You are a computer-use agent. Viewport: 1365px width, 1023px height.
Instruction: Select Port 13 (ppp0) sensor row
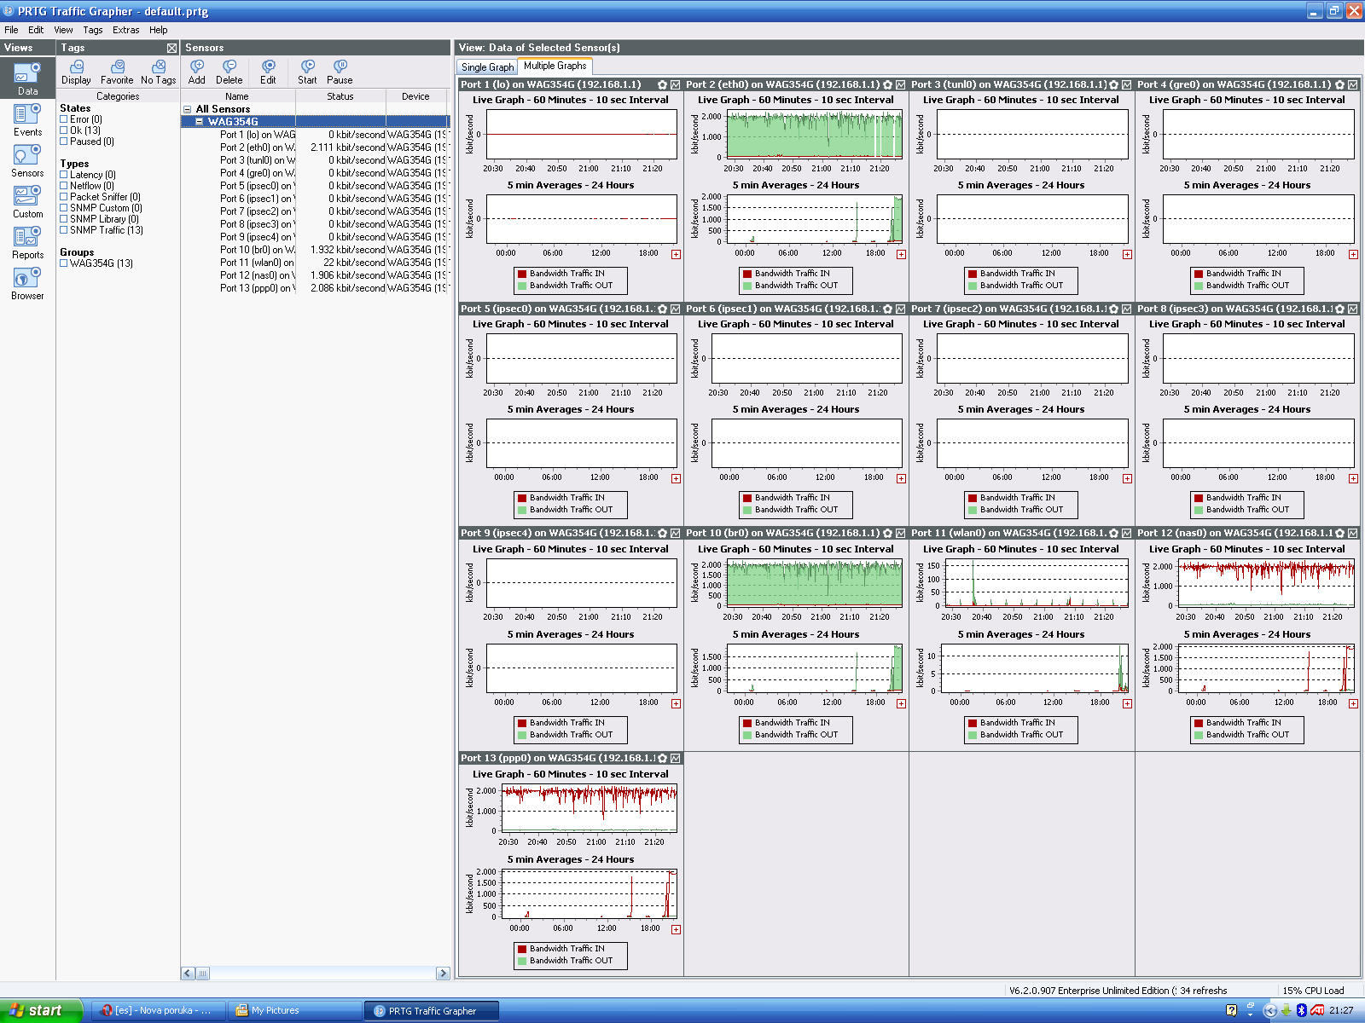[315, 288]
